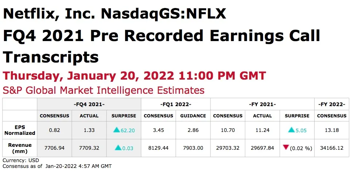351x173 pixels.
Task: Select the Revenue (mm) row label
Action: point(20,148)
